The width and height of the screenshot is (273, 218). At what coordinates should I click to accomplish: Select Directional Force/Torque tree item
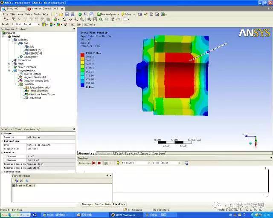pyautogui.click(x=42, y=94)
